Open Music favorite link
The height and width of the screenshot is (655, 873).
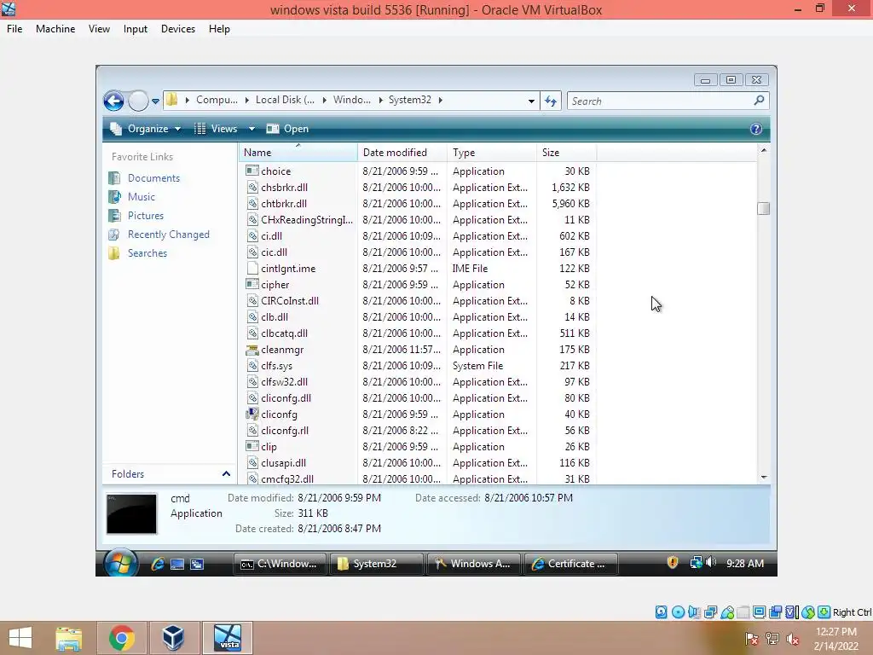point(142,197)
